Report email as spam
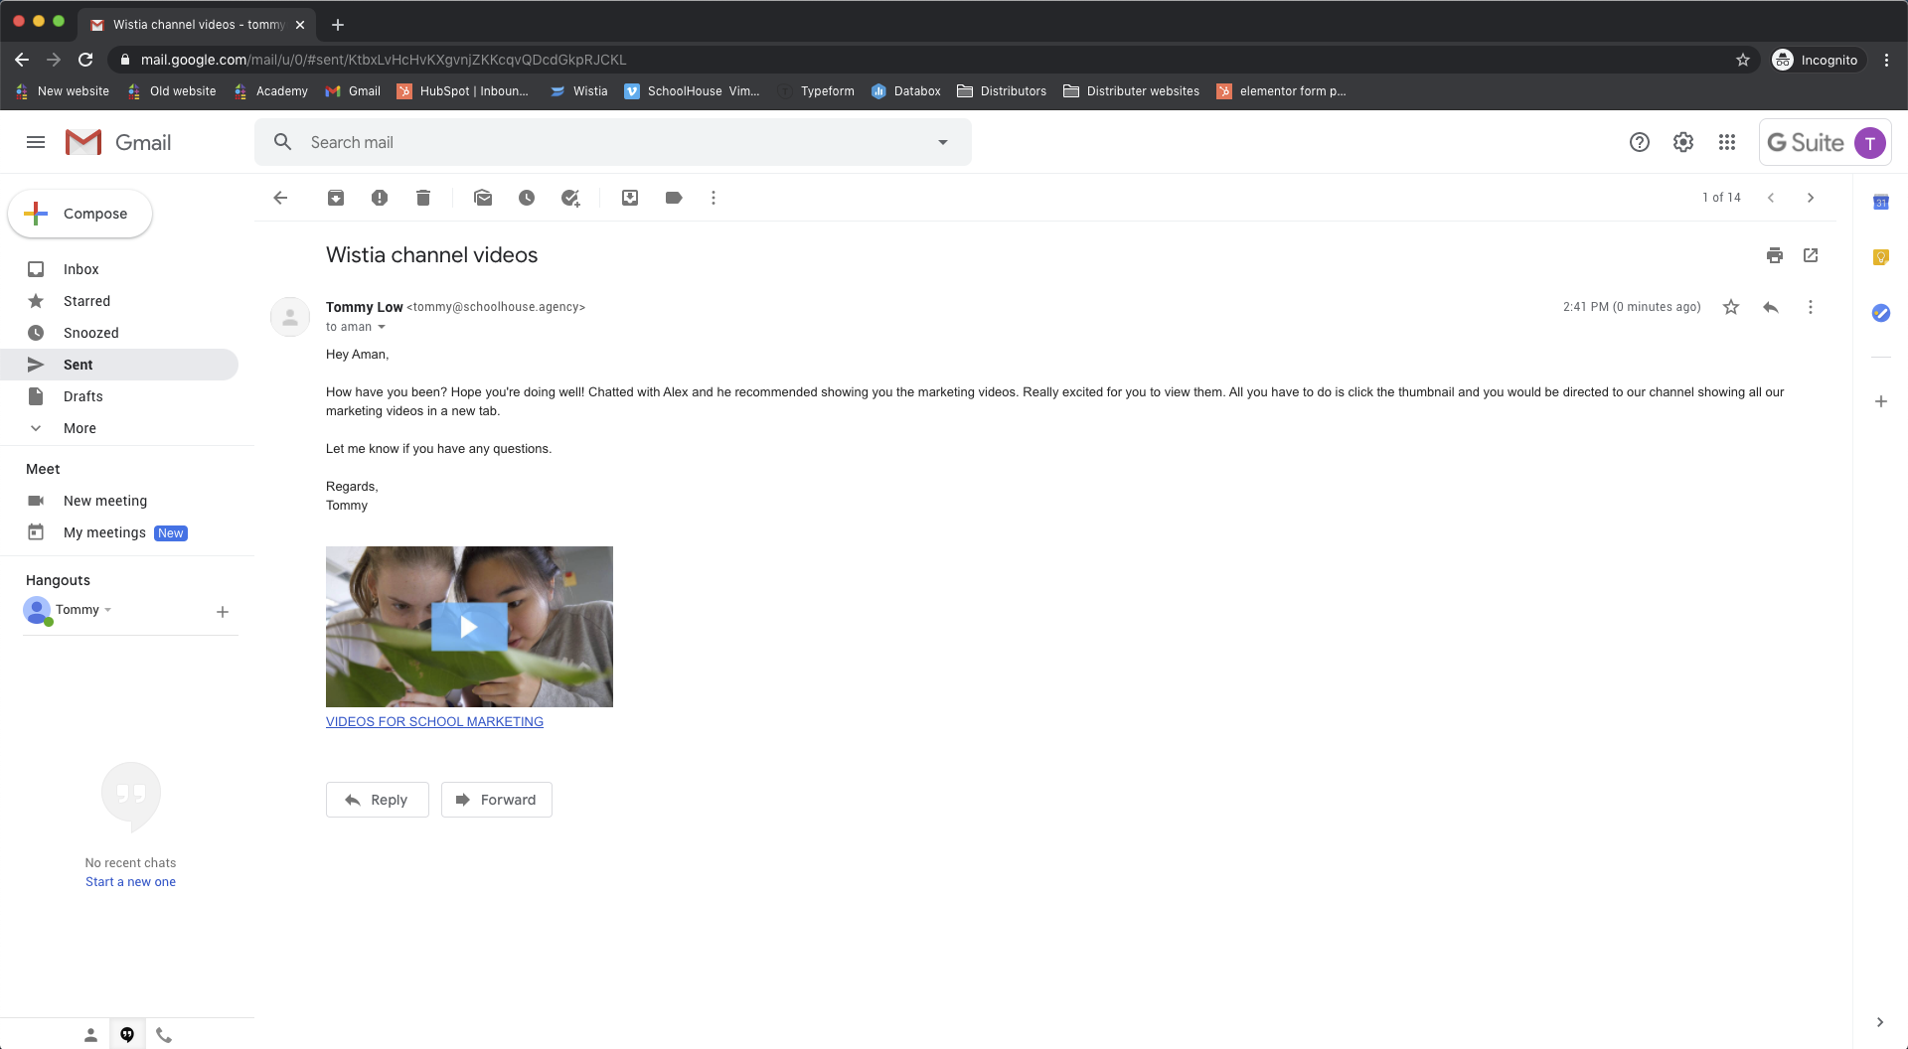The width and height of the screenshot is (1908, 1049). pyautogui.click(x=380, y=198)
